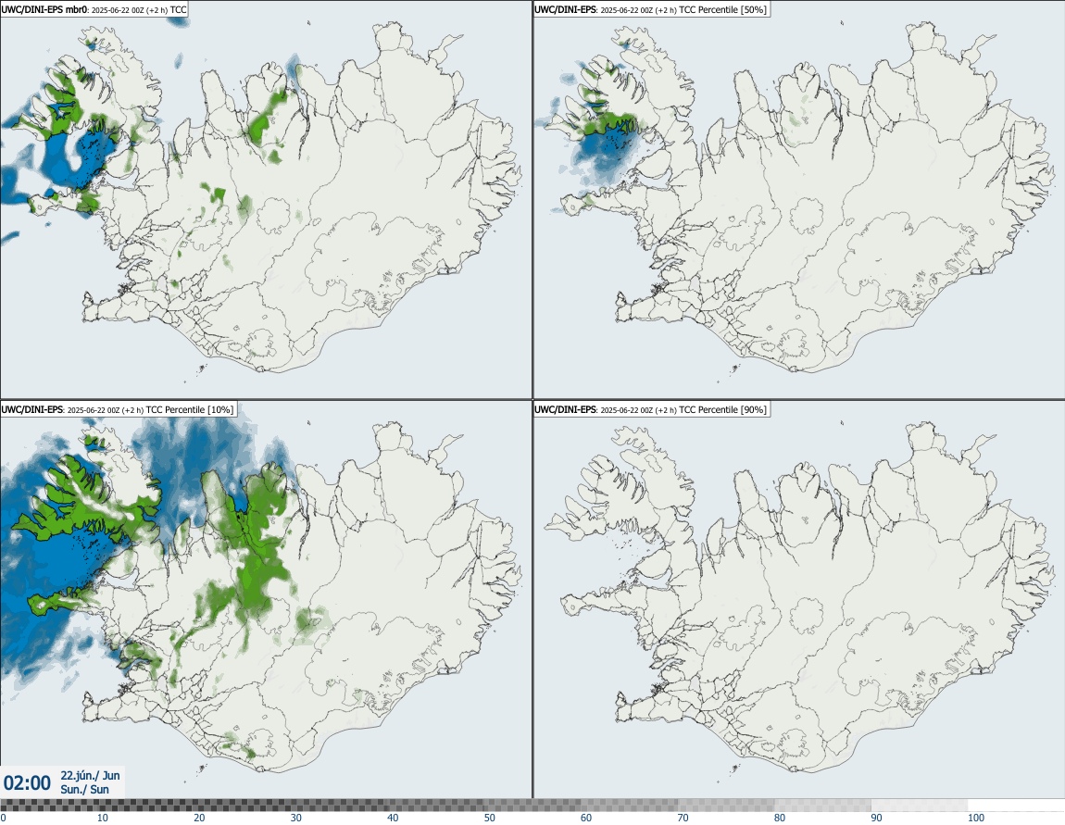Screen dimensions: 1065x825
Task: Click the 'Sun./ Sun' weekday text
Action: coord(85,789)
